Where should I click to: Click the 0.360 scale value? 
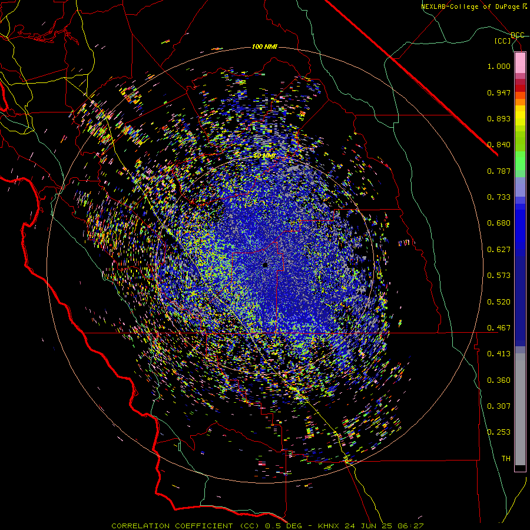[499, 380]
